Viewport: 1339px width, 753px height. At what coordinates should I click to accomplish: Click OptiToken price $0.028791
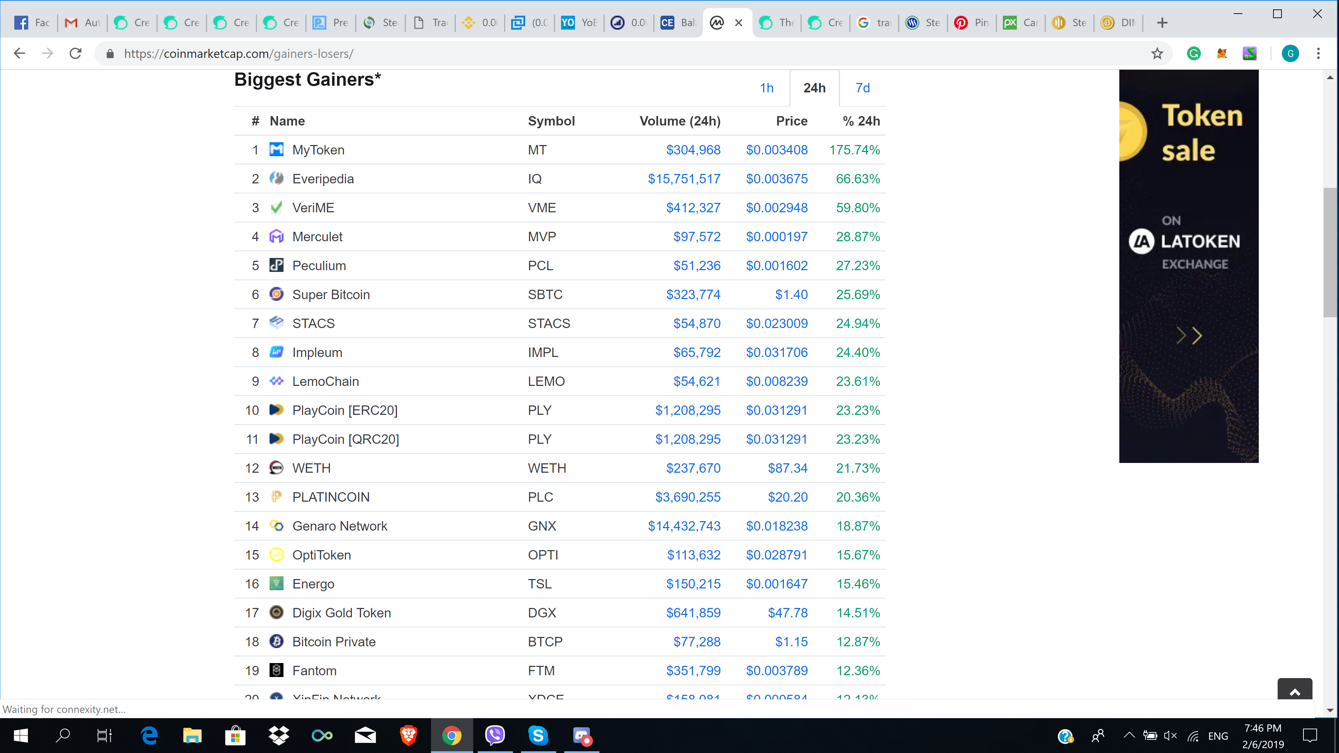pos(777,555)
